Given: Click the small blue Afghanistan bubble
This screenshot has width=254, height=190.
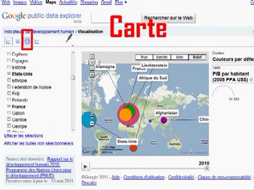Looking at the screenshot, I should 150,121.
